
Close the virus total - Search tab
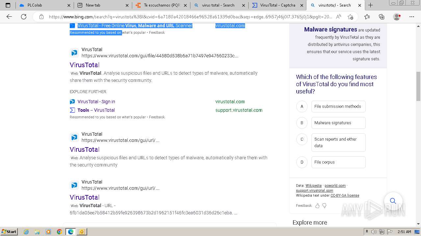coord(244,5)
